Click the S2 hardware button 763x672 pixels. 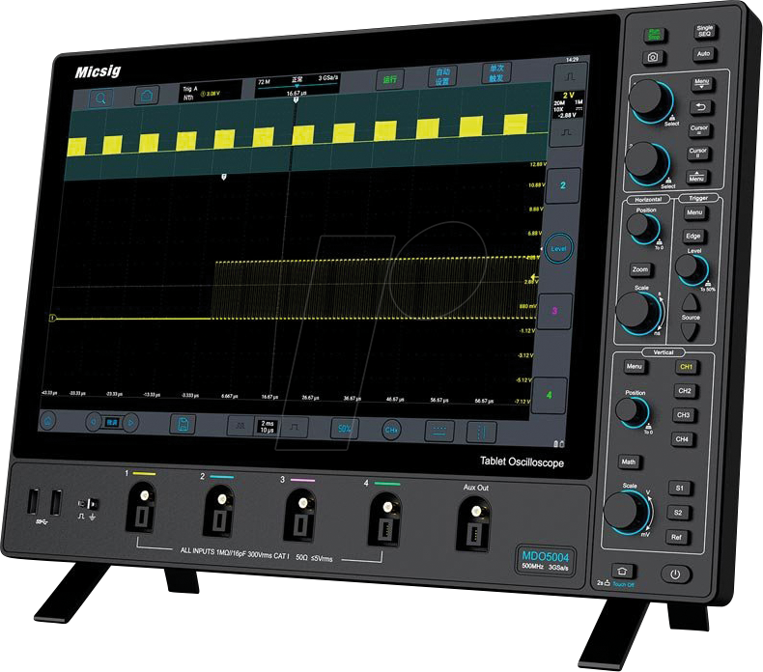tap(678, 513)
